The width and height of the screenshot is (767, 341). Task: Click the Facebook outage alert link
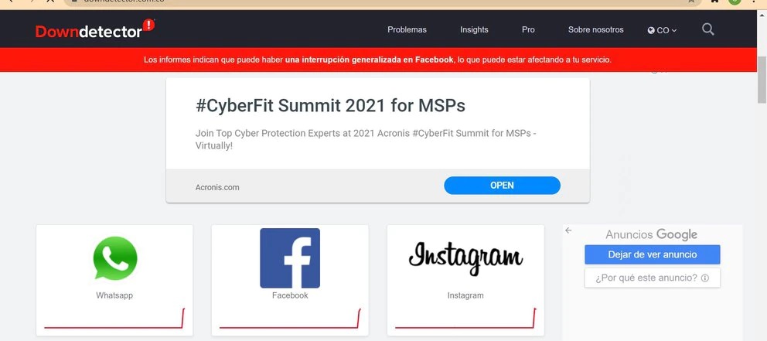coord(370,60)
